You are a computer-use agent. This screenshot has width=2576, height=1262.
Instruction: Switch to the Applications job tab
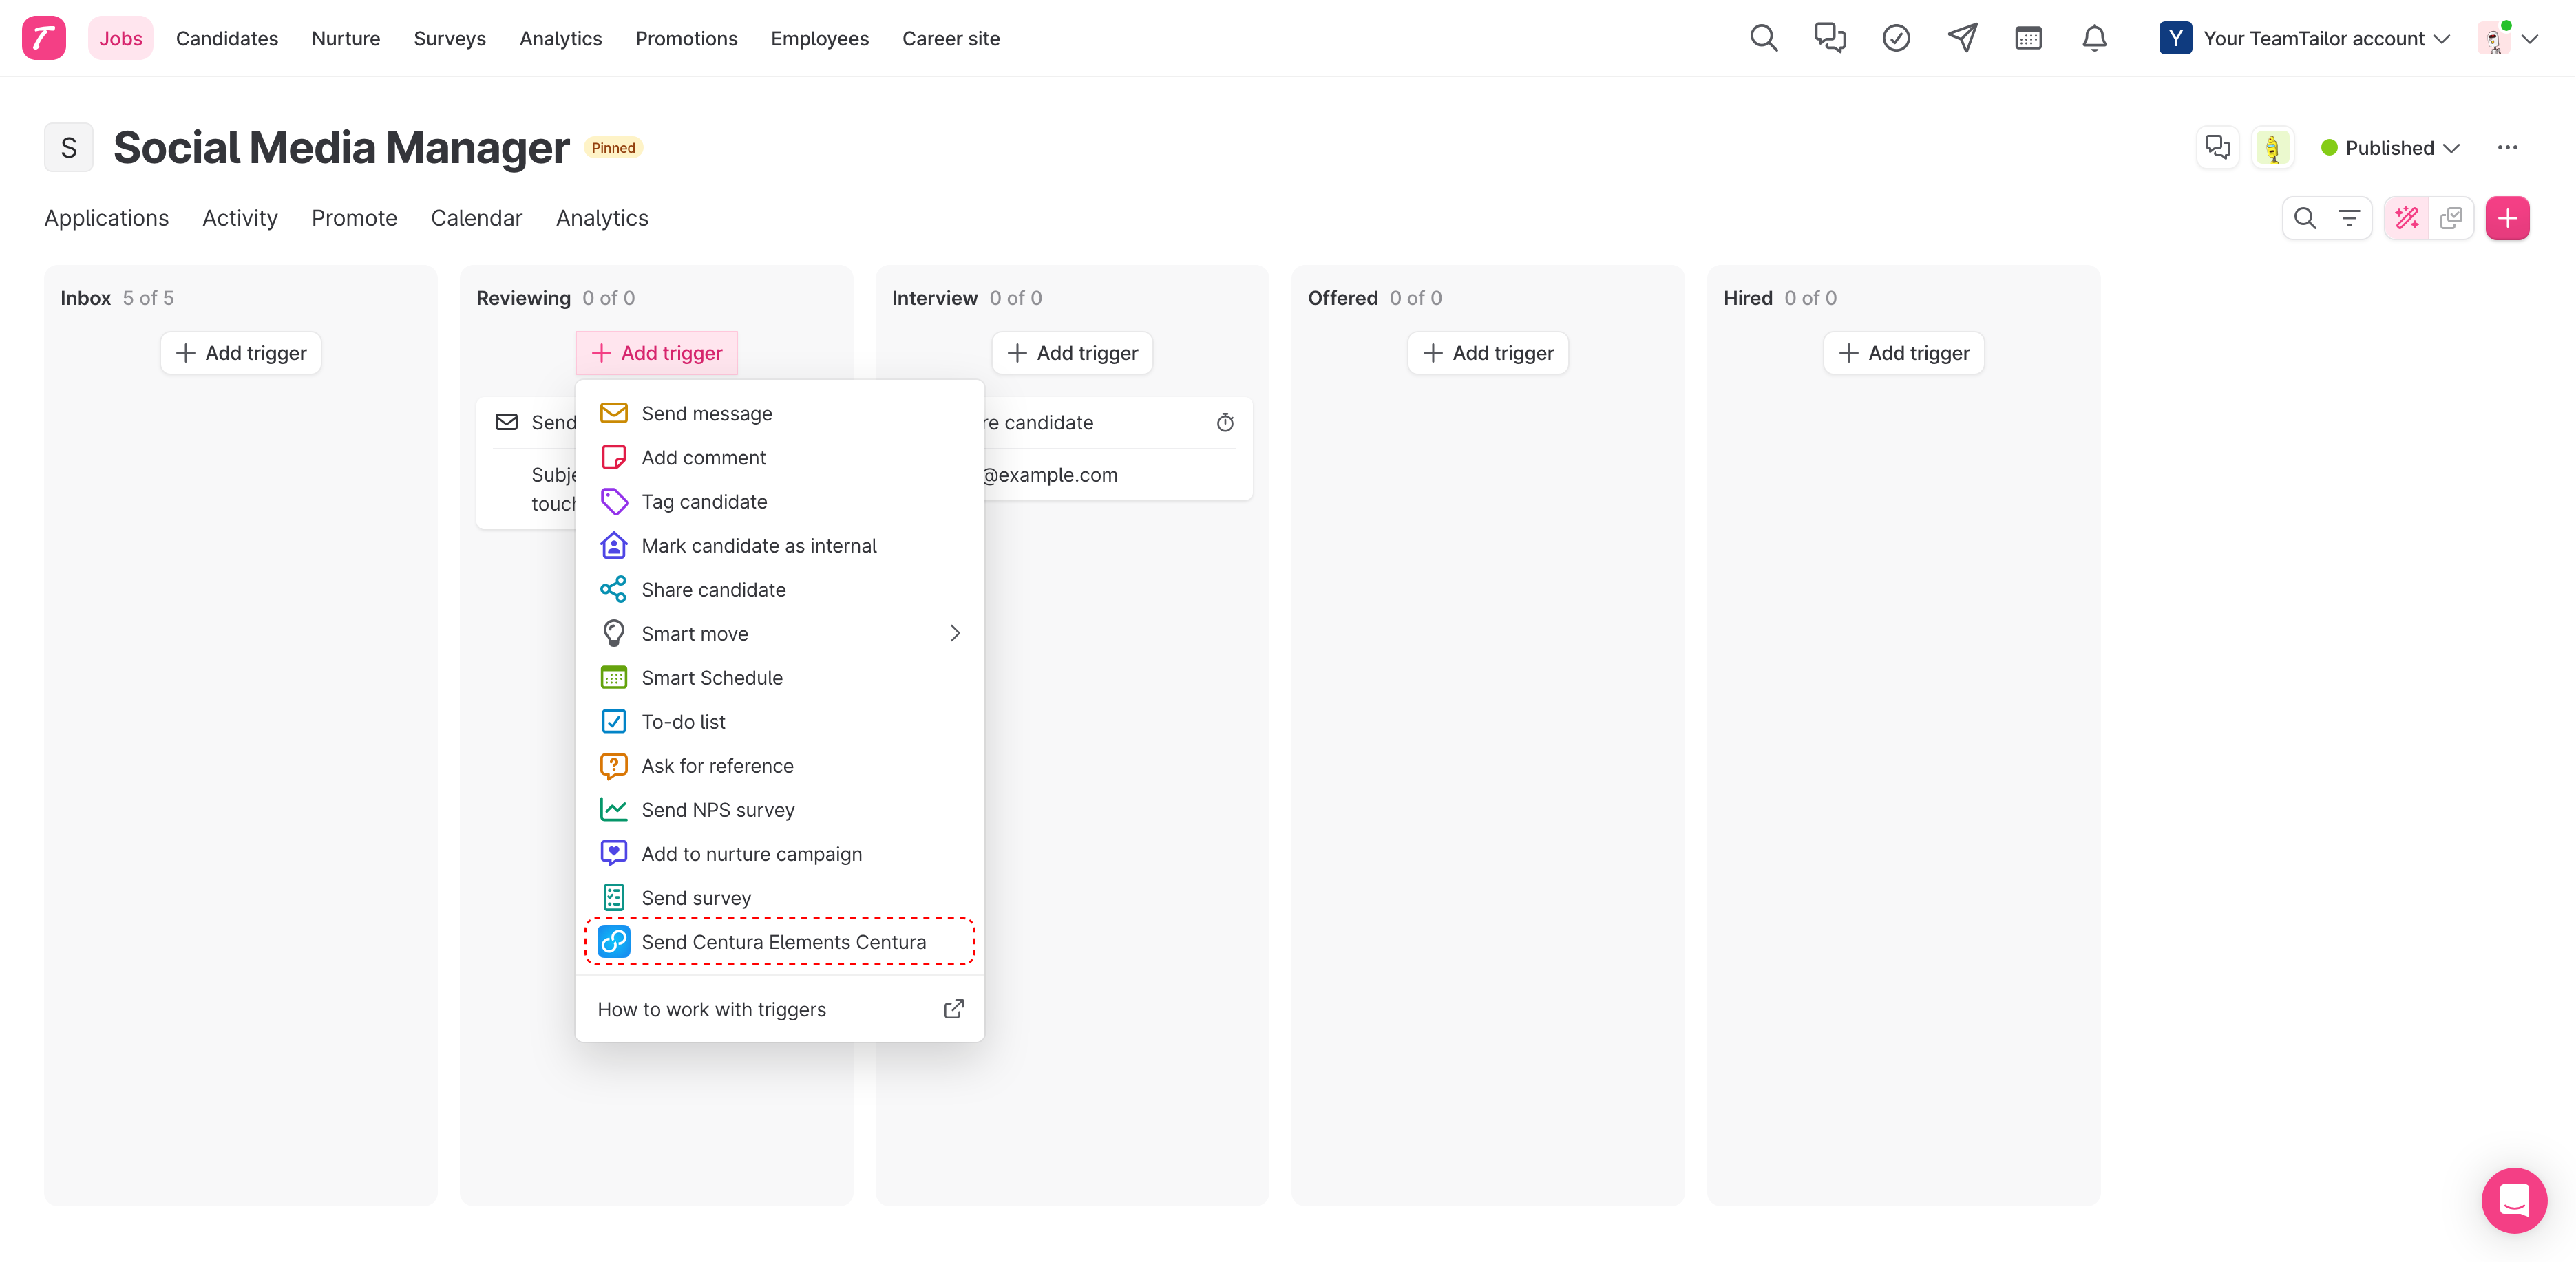pyautogui.click(x=106, y=218)
